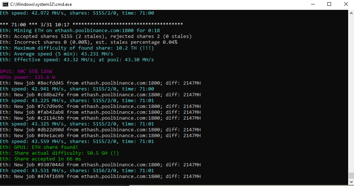Click the 'GPU1: ETH share found!' line
The height and width of the screenshot is (186, 354).
tap(39, 147)
